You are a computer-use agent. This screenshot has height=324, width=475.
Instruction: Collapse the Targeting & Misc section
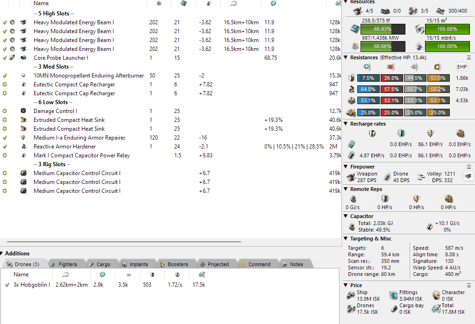coord(346,239)
